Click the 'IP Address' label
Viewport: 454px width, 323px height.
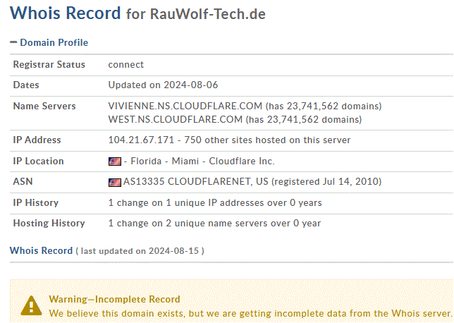point(37,140)
